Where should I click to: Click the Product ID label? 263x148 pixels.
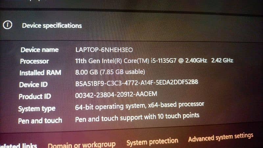coord(35,96)
